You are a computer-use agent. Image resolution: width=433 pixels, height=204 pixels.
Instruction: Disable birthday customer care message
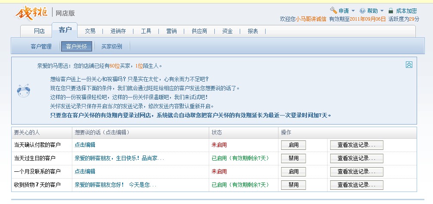[x=294, y=158]
